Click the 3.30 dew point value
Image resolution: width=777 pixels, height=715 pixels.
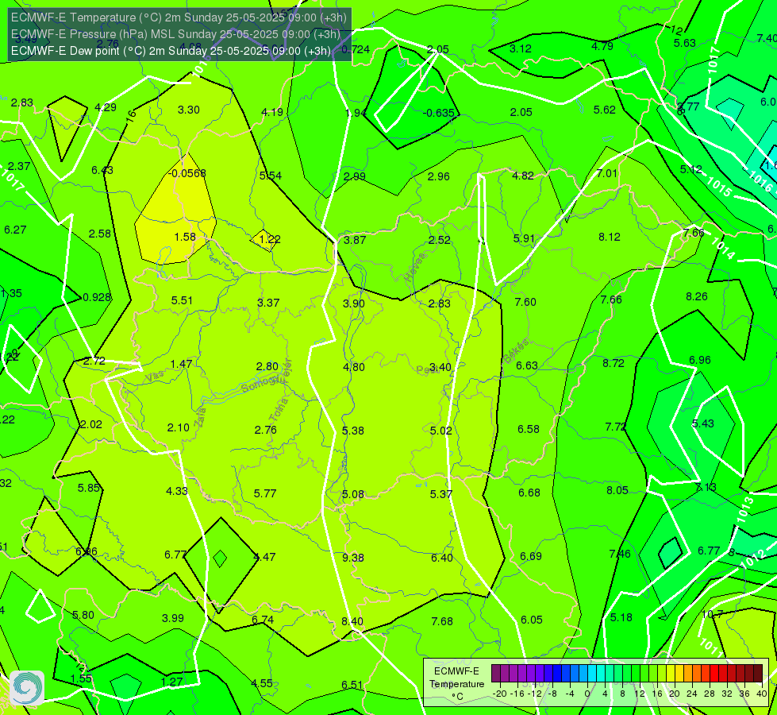pos(189,110)
